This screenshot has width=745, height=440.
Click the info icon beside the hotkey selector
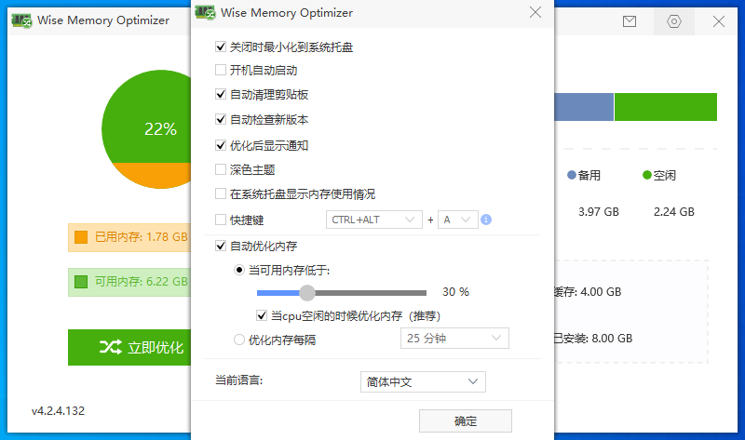pyautogui.click(x=485, y=220)
